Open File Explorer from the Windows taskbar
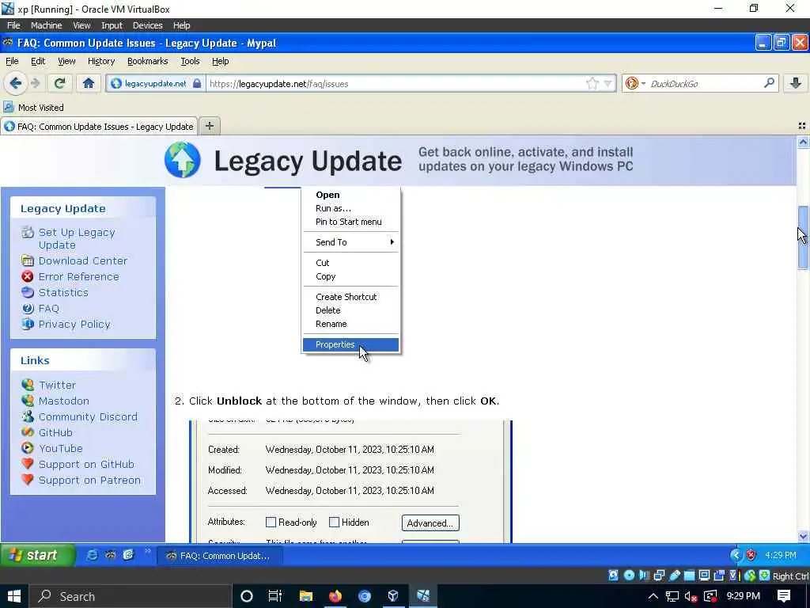Image resolution: width=810 pixels, height=608 pixels. [x=306, y=596]
